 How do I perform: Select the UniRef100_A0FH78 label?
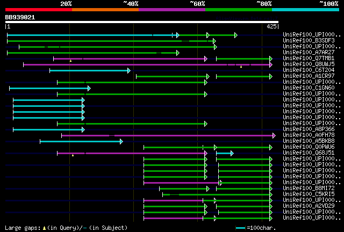point(309,135)
